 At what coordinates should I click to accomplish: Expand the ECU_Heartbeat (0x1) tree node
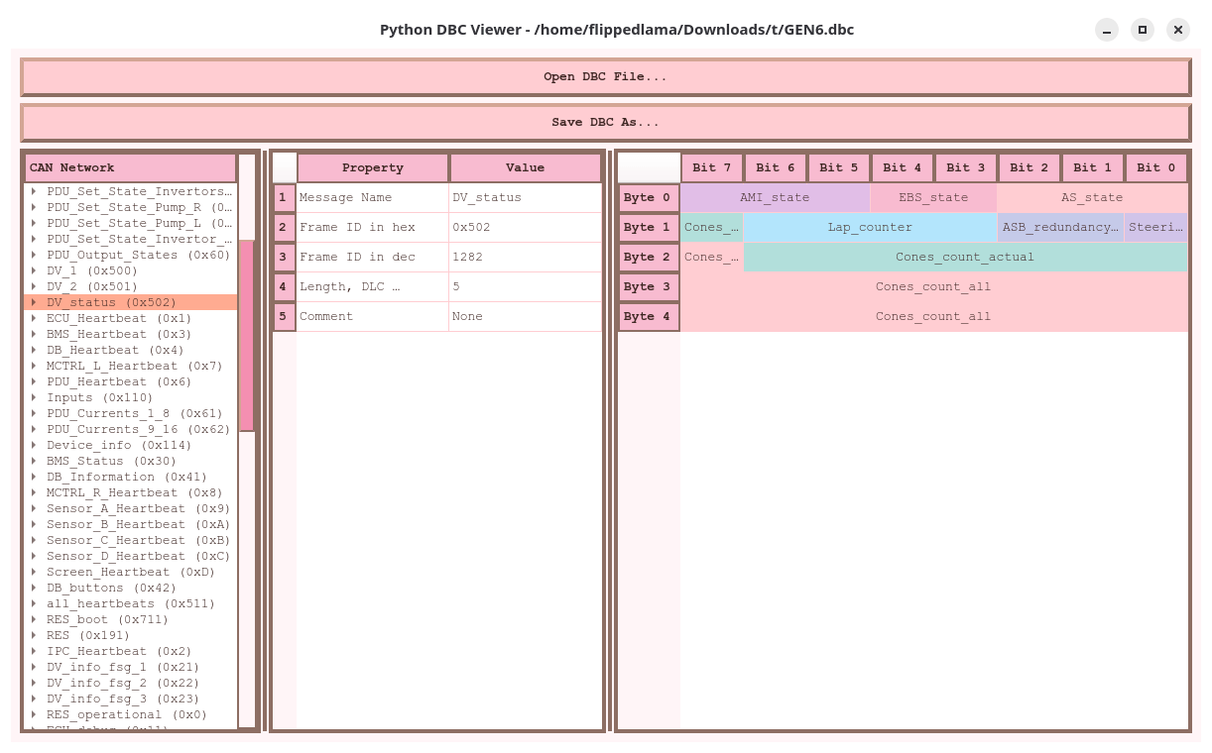tap(33, 318)
